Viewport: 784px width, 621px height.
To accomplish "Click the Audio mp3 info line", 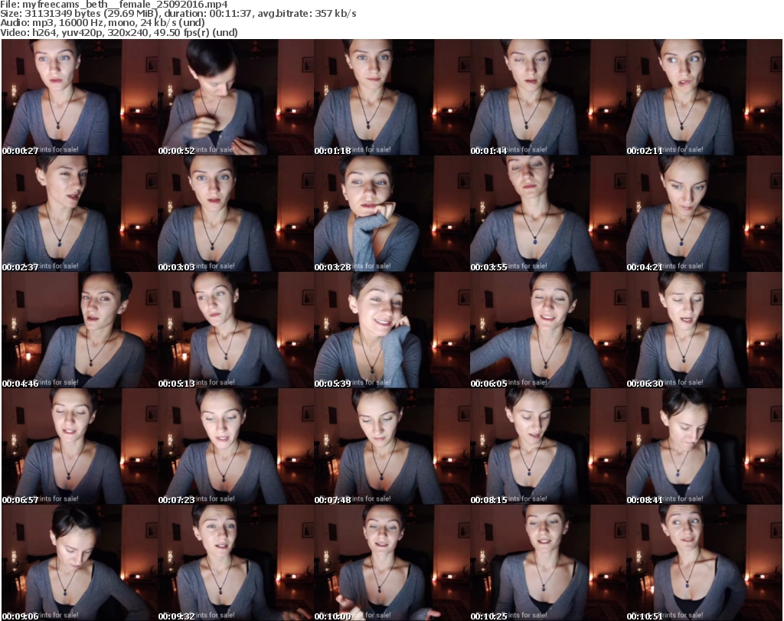I will 103,23.
